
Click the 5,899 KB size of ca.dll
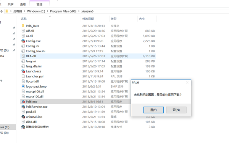pos(149,36)
